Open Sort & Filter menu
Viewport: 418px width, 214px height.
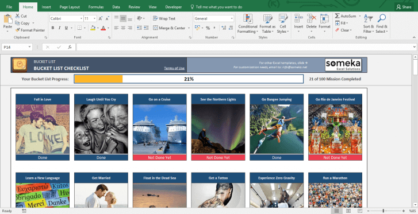(369, 24)
